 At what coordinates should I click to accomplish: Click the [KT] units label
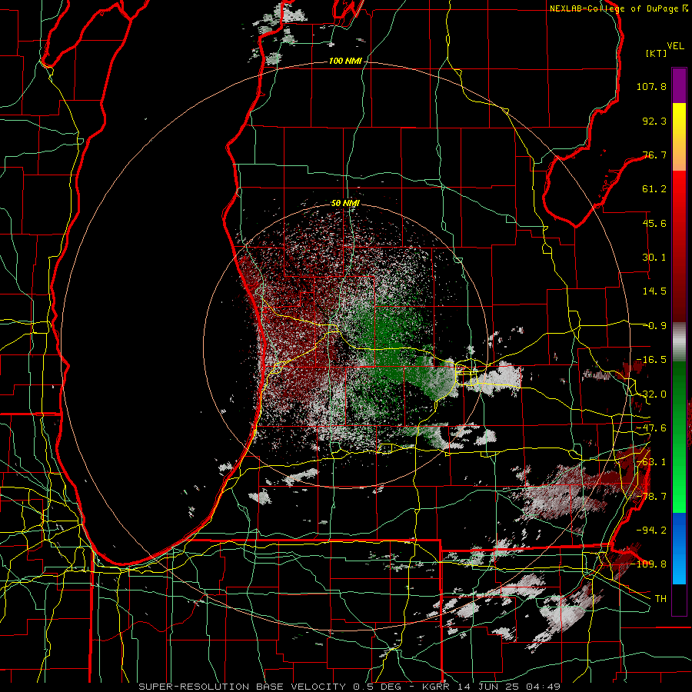pyautogui.click(x=657, y=53)
